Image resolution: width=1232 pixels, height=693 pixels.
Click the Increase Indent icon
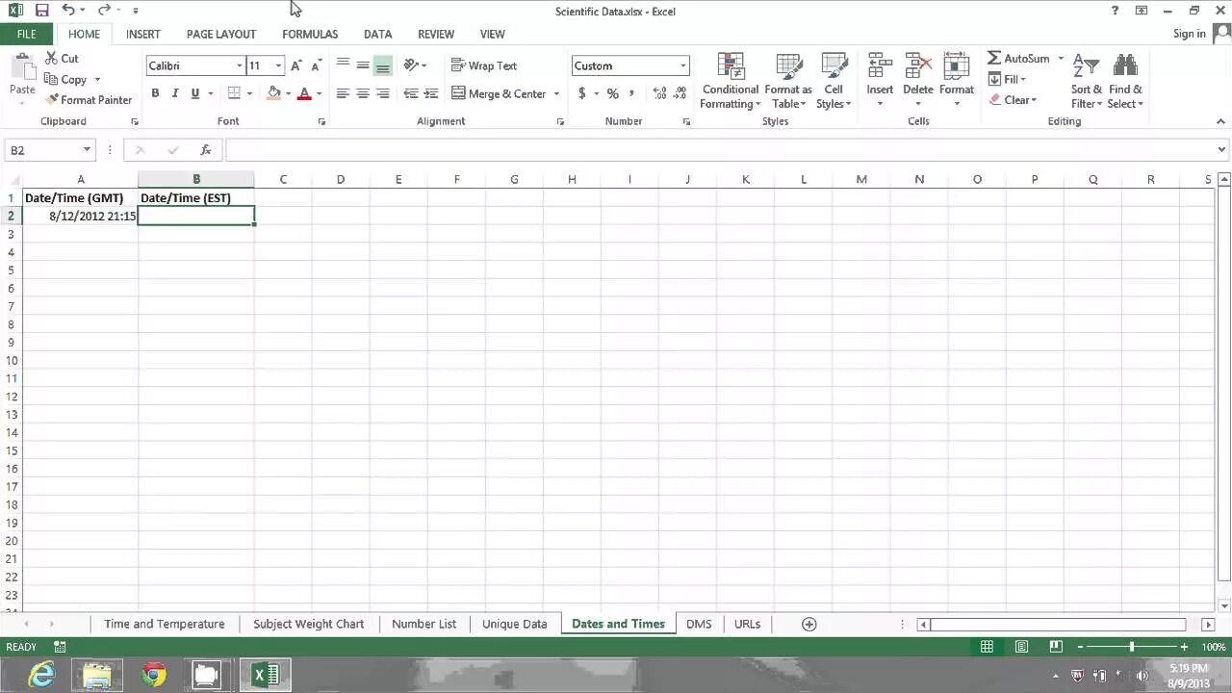click(431, 93)
